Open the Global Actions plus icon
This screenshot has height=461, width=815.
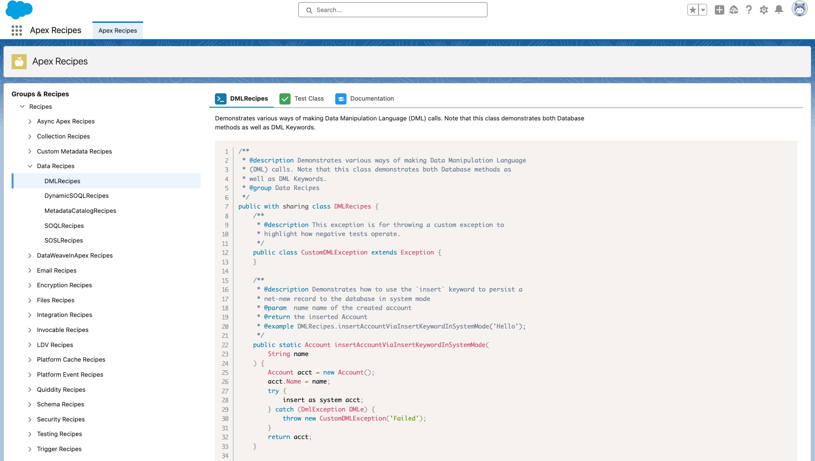[719, 10]
